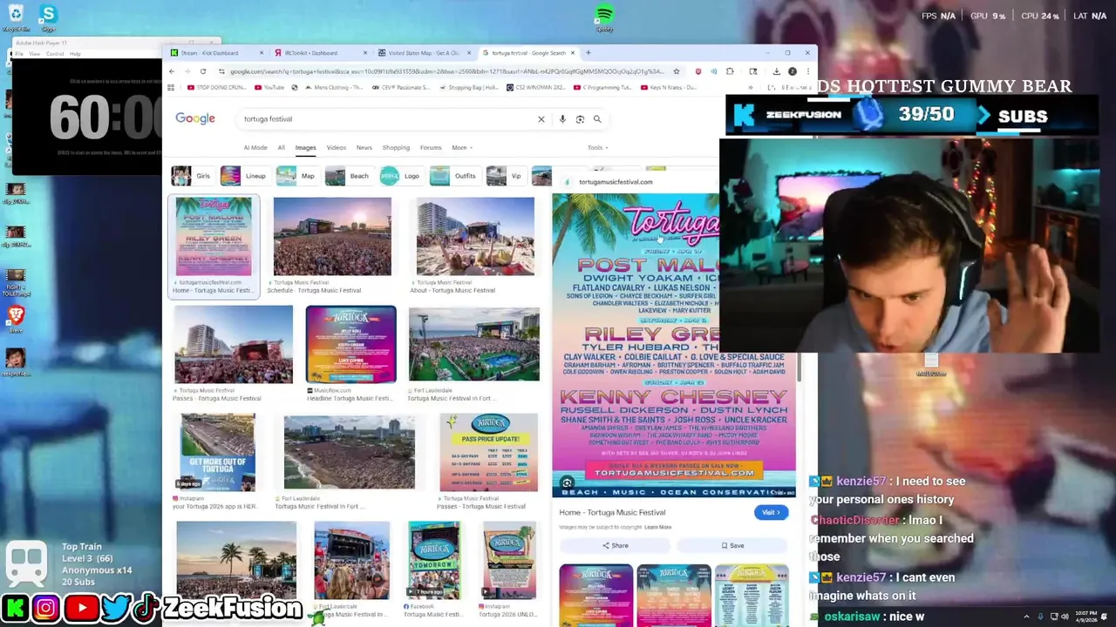Open the Recycle Bin desktop icon
This screenshot has width=1116, height=627.
[16, 17]
